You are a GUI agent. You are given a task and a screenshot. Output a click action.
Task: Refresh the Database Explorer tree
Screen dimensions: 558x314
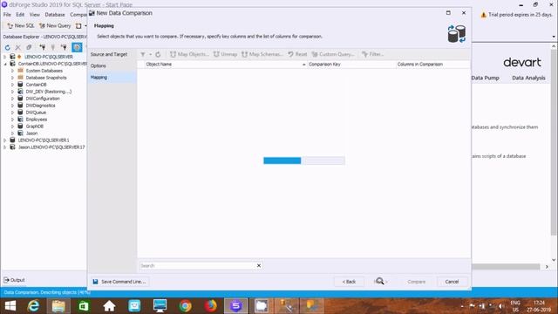(x=8, y=47)
